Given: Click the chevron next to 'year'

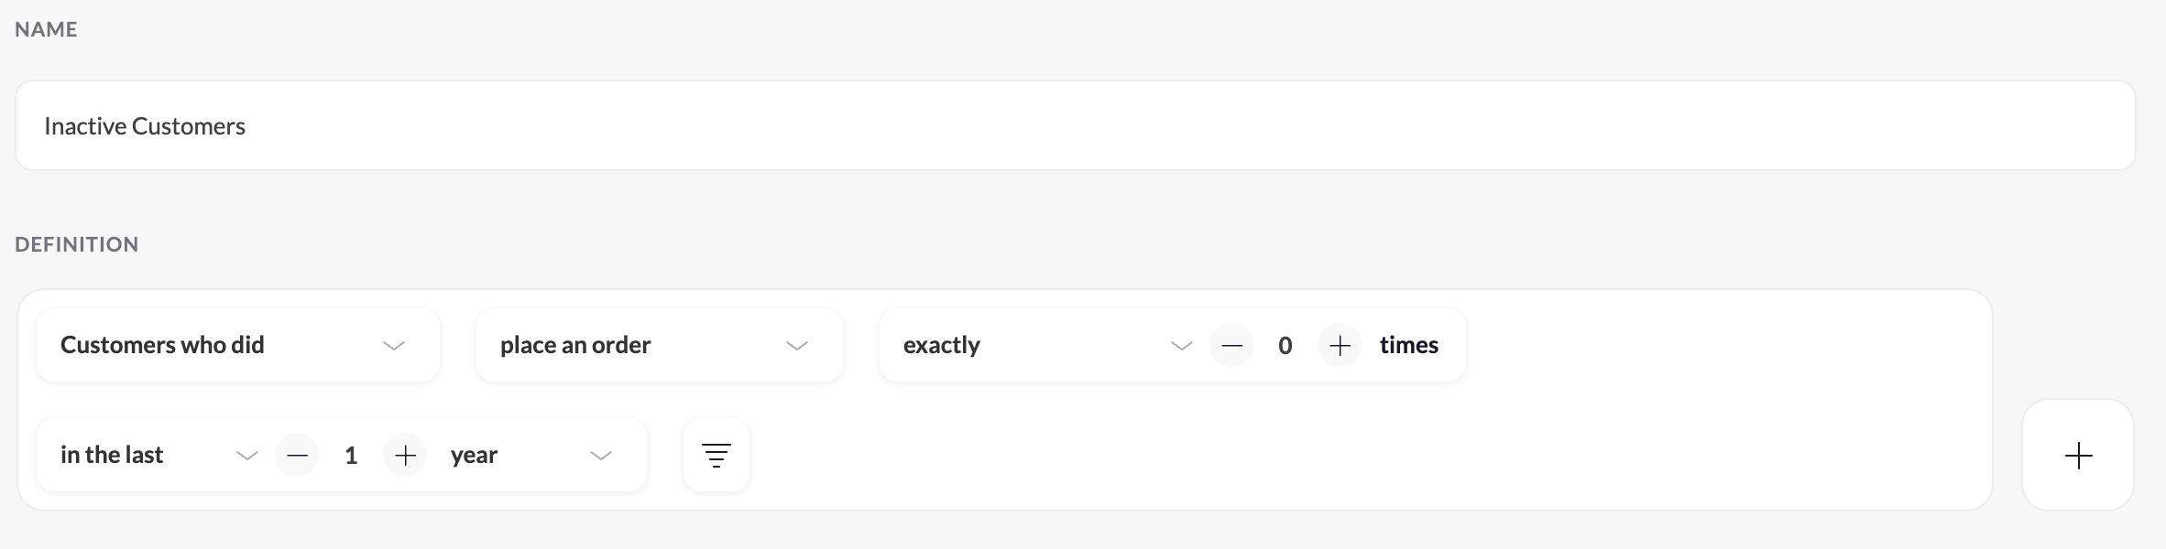Looking at the screenshot, I should pyautogui.click(x=600, y=455).
